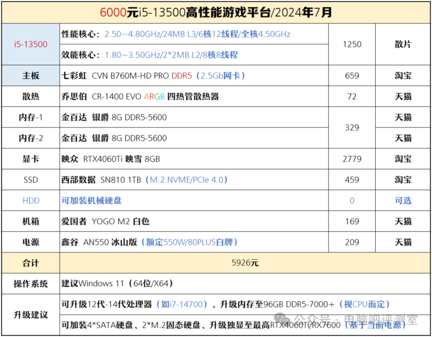Select the "显卡" category cell

coord(31,159)
